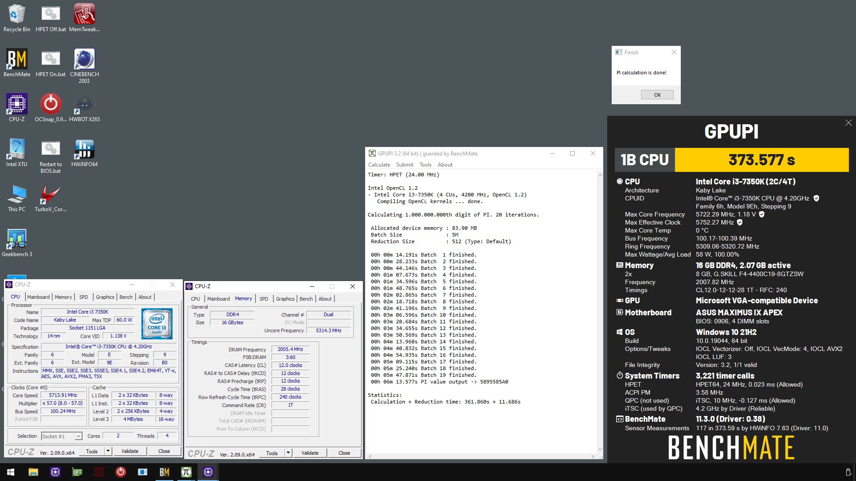Launch HPET Off.bat desktop file

click(50, 18)
